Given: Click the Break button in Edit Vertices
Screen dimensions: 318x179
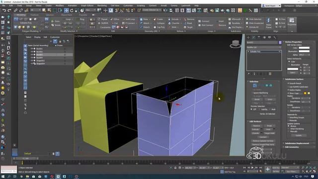Looking at the screenshot, I should [x=269, y=126].
